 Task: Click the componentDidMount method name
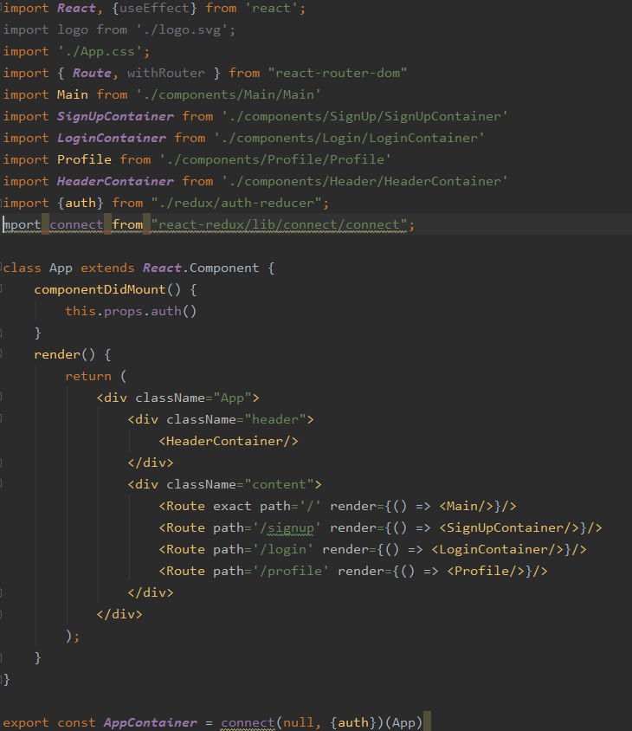100,289
